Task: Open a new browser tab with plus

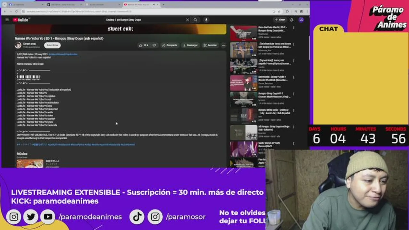Action: point(164,4)
